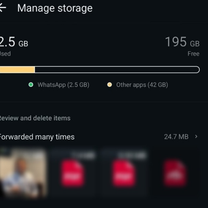Open the second red PDF file thumbnail

pos(123,173)
